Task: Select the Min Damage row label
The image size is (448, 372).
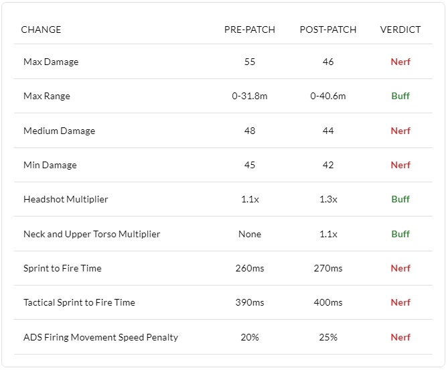Action: click(x=50, y=165)
